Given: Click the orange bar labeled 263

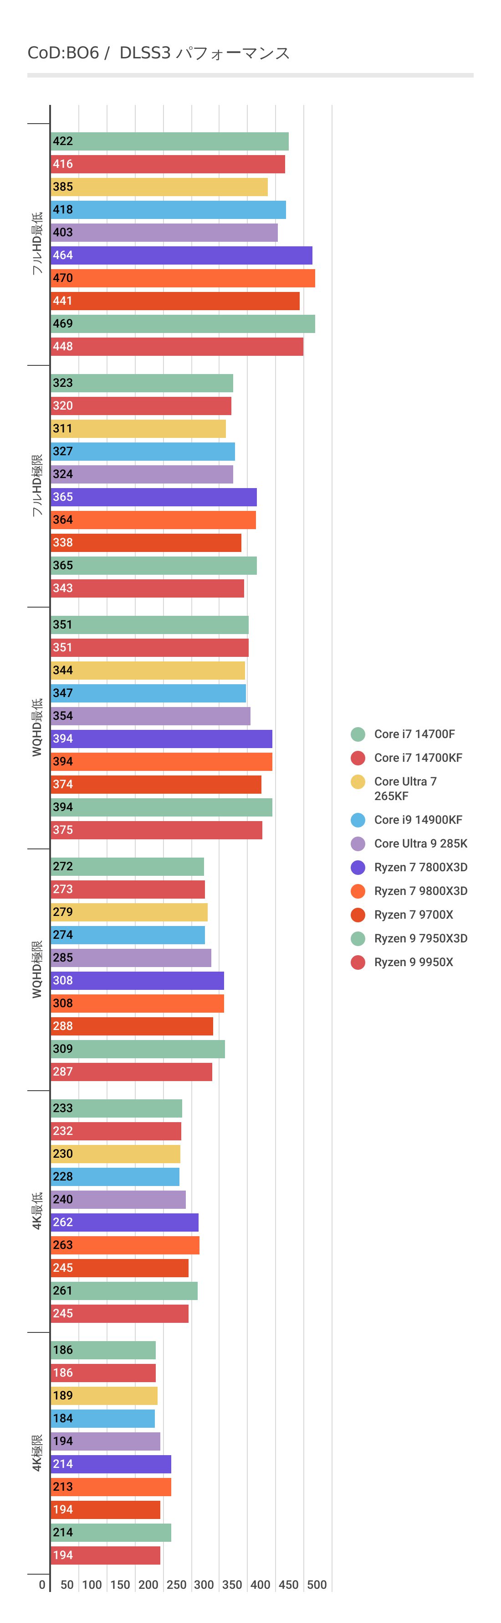Looking at the screenshot, I should click(x=125, y=1245).
